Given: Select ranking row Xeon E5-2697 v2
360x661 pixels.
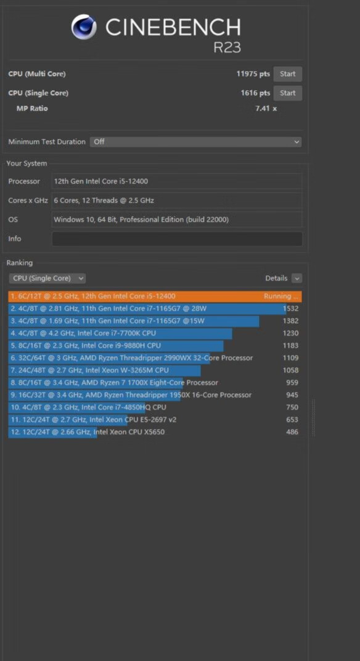Looking at the screenshot, I should [x=155, y=420].
